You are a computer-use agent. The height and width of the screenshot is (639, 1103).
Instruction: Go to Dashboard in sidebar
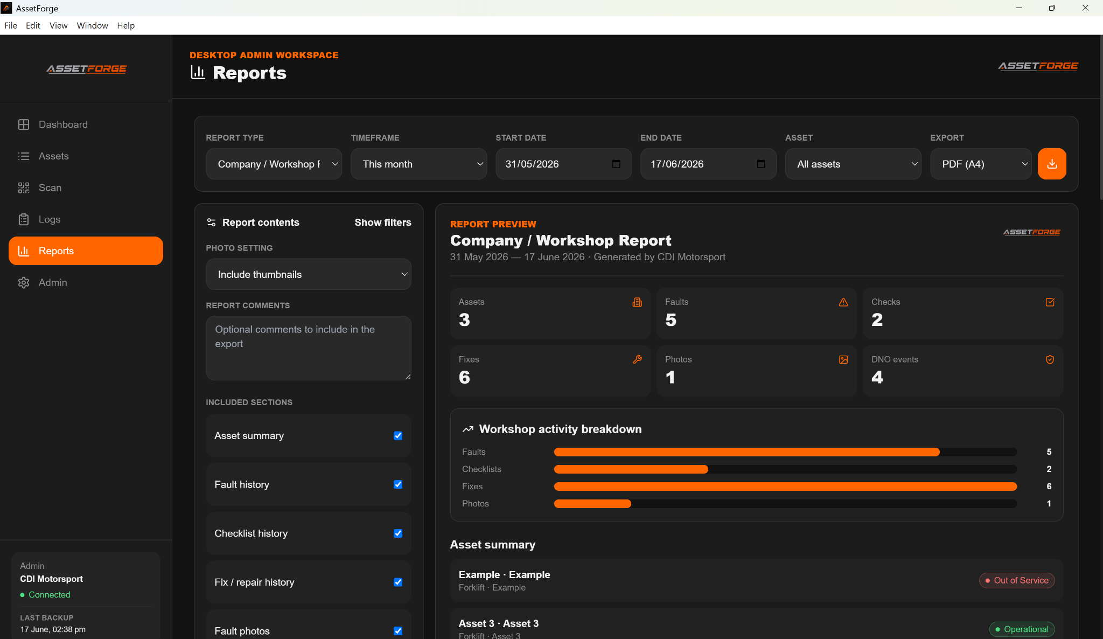pyautogui.click(x=86, y=124)
